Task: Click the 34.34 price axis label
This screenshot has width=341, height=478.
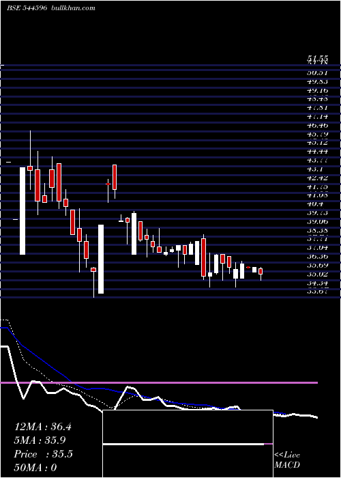Action: [x=318, y=283]
